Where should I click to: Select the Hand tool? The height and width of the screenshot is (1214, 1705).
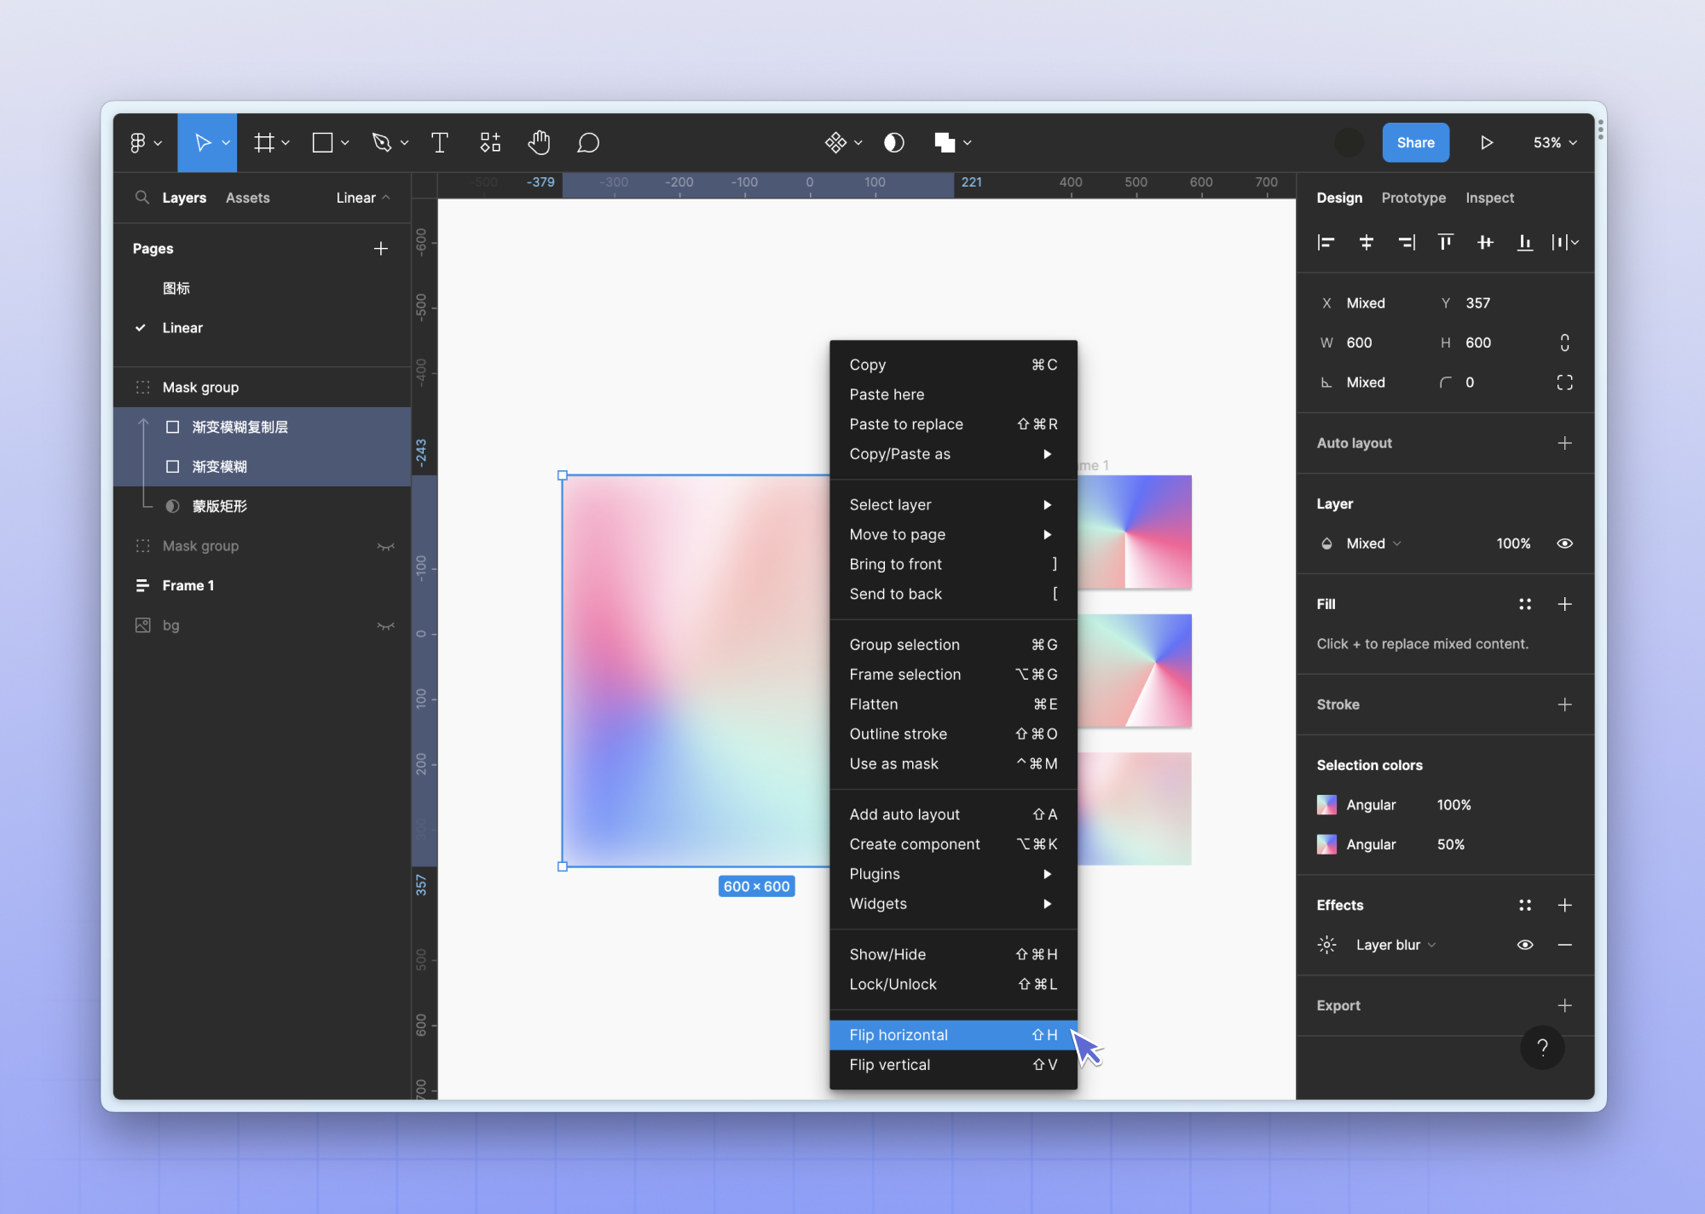pyautogui.click(x=539, y=142)
